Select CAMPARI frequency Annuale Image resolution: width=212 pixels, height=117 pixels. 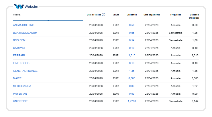pyautogui.click(x=176, y=48)
